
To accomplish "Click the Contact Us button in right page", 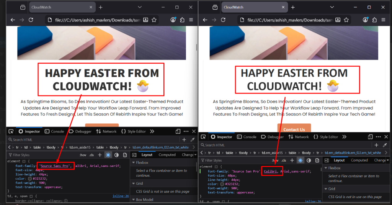I will click(x=294, y=128).
